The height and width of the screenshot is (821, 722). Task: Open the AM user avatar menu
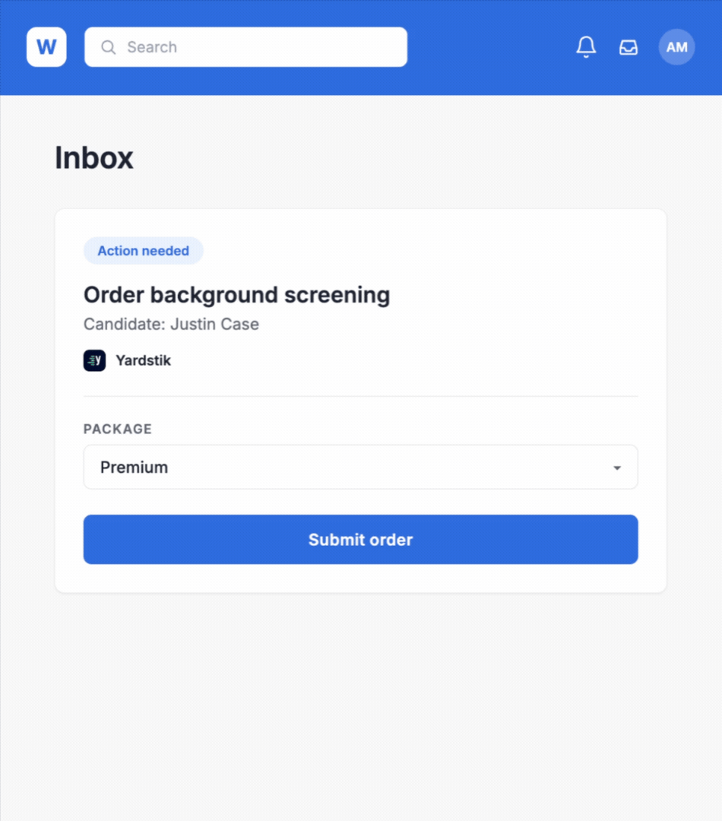676,47
